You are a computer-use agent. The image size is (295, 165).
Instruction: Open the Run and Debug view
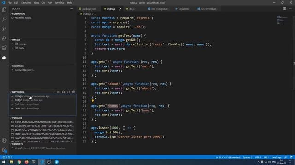pyautogui.click(x=4, y=38)
